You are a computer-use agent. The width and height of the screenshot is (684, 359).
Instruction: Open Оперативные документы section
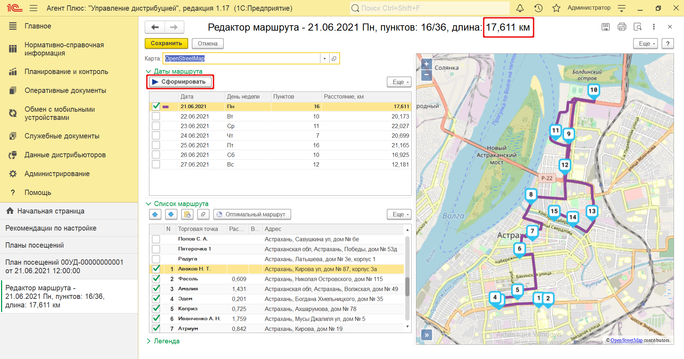65,90
